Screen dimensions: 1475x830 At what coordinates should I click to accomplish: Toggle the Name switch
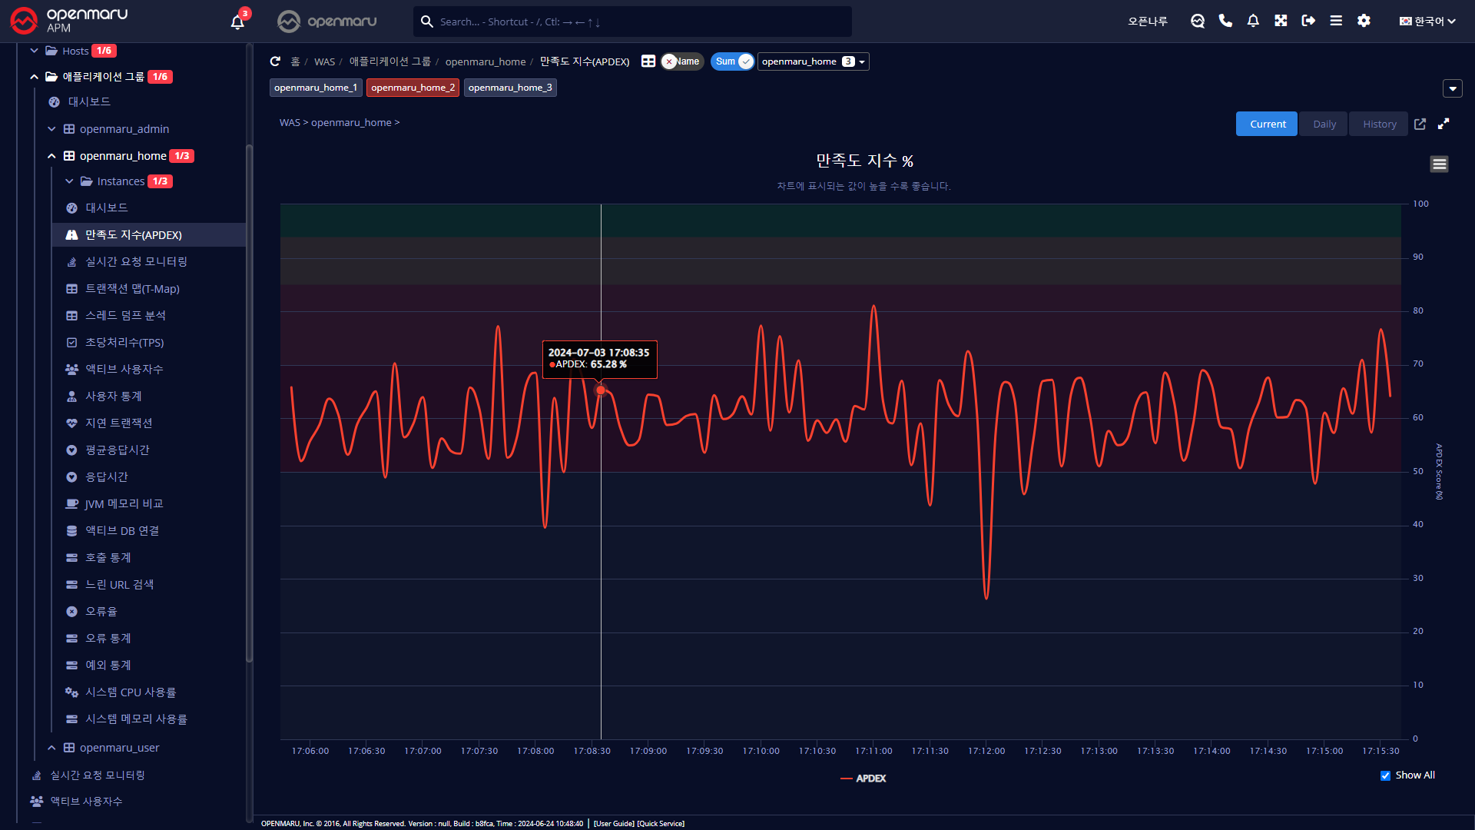[682, 61]
